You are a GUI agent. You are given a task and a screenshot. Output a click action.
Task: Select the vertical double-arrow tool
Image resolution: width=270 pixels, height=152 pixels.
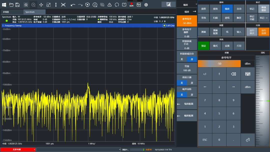pyautogui.click(x=56, y=5)
